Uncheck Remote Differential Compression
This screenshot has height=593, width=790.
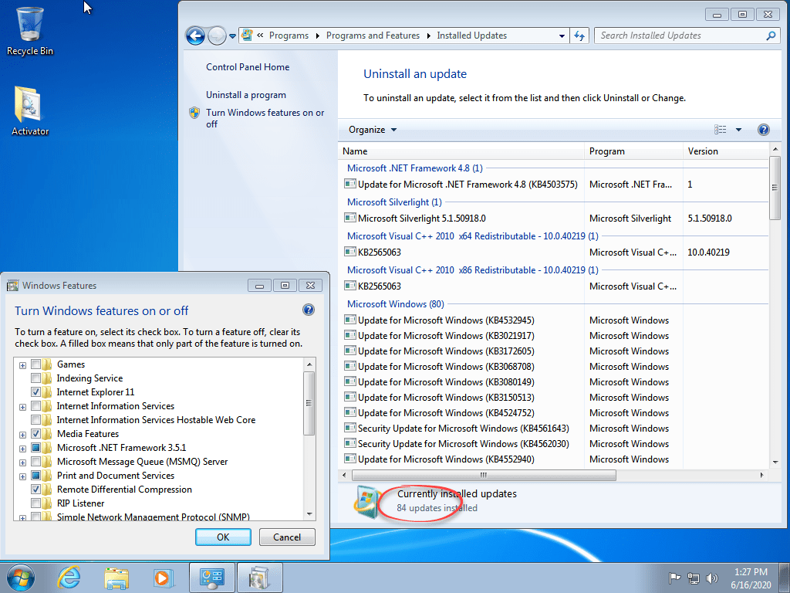click(x=35, y=489)
